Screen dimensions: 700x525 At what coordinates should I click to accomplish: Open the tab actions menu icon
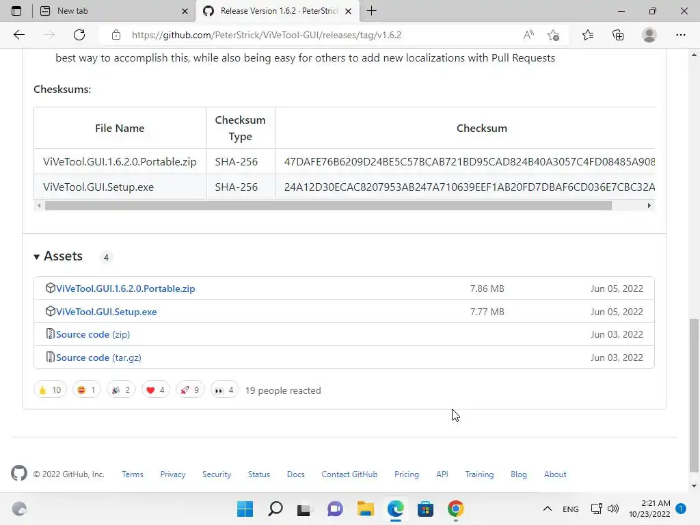16,11
